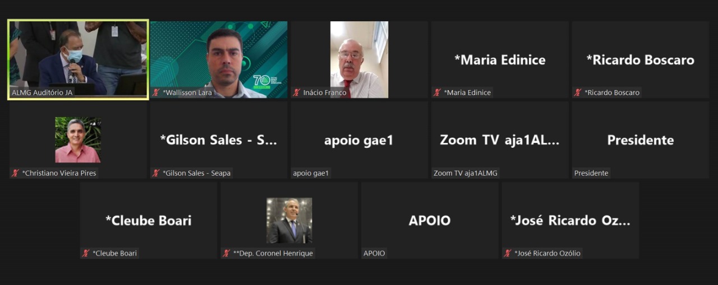Select the ALMG Auditório JA video tile

(78, 60)
